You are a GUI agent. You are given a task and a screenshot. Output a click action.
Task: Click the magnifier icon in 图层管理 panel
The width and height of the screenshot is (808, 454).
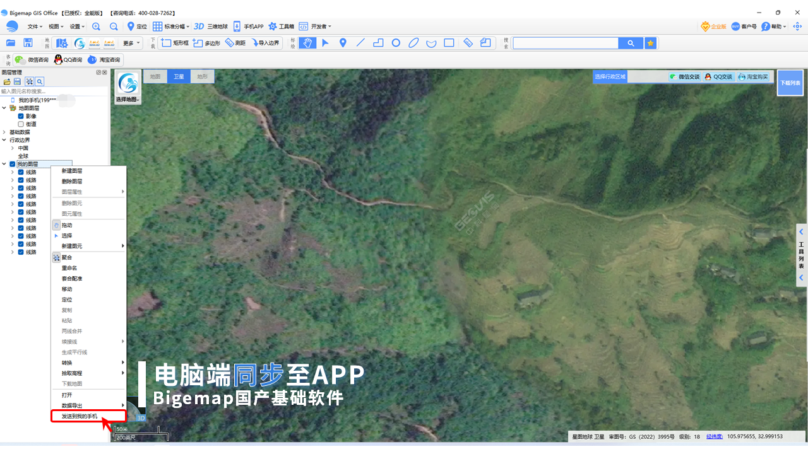point(39,82)
